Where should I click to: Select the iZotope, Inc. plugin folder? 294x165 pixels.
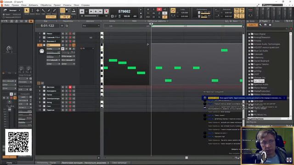pyautogui.click(x=260, y=77)
